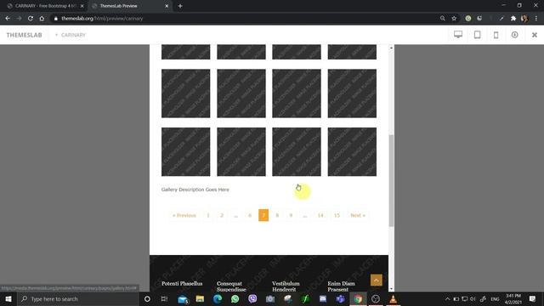
Task: Open Microsoft Edge from taskbar
Action: pyautogui.click(x=218, y=298)
